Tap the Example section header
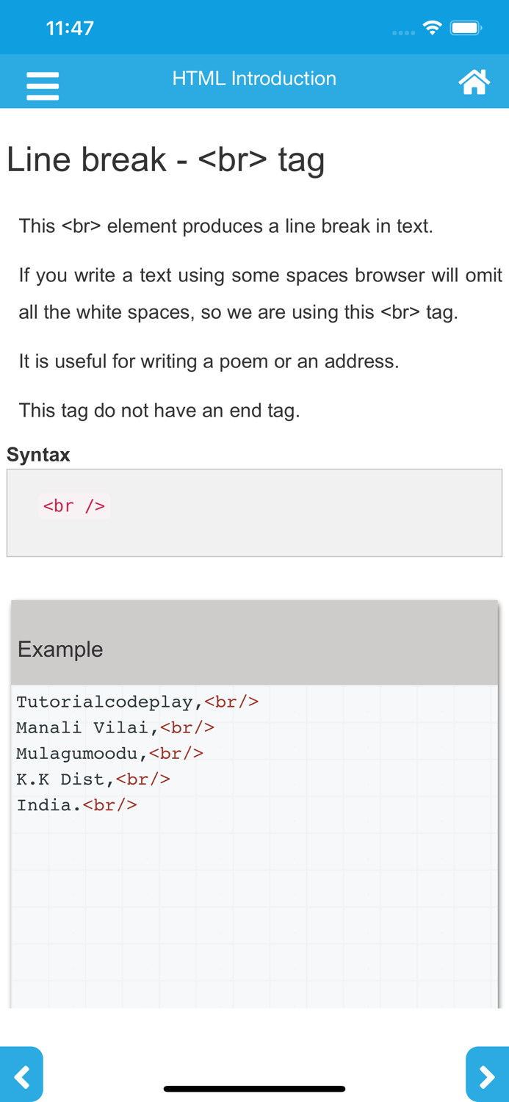 (x=60, y=649)
